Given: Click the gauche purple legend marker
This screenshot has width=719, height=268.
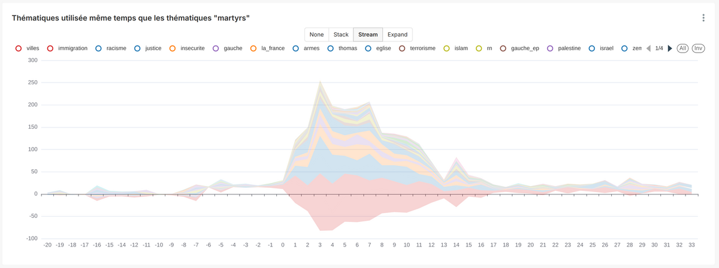Looking at the screenshot, I should (216, 48).
